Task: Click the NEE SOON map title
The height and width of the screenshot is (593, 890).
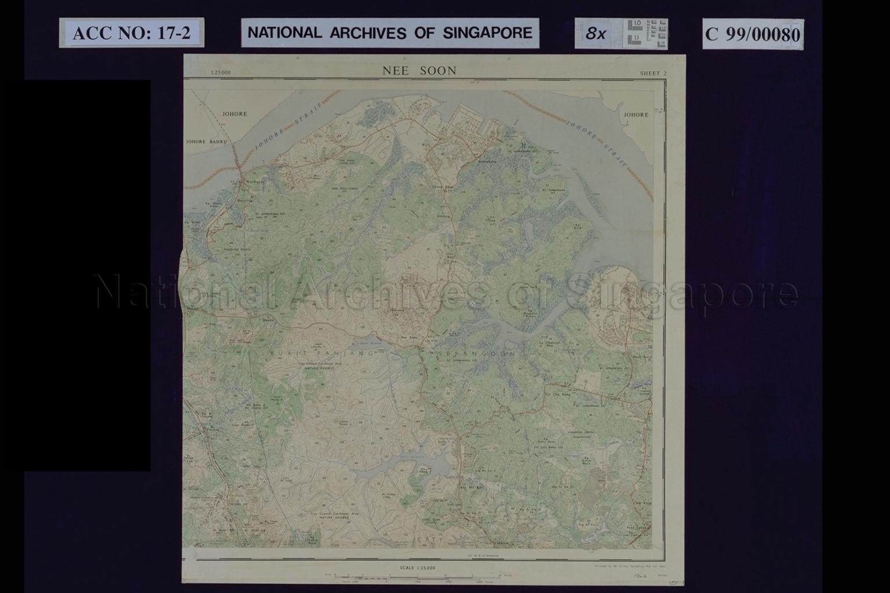Action: click(x=419, y=71)
